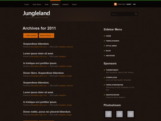Click the internet category link on first post
Screen dimensions: 161x121
coord(70,47)
